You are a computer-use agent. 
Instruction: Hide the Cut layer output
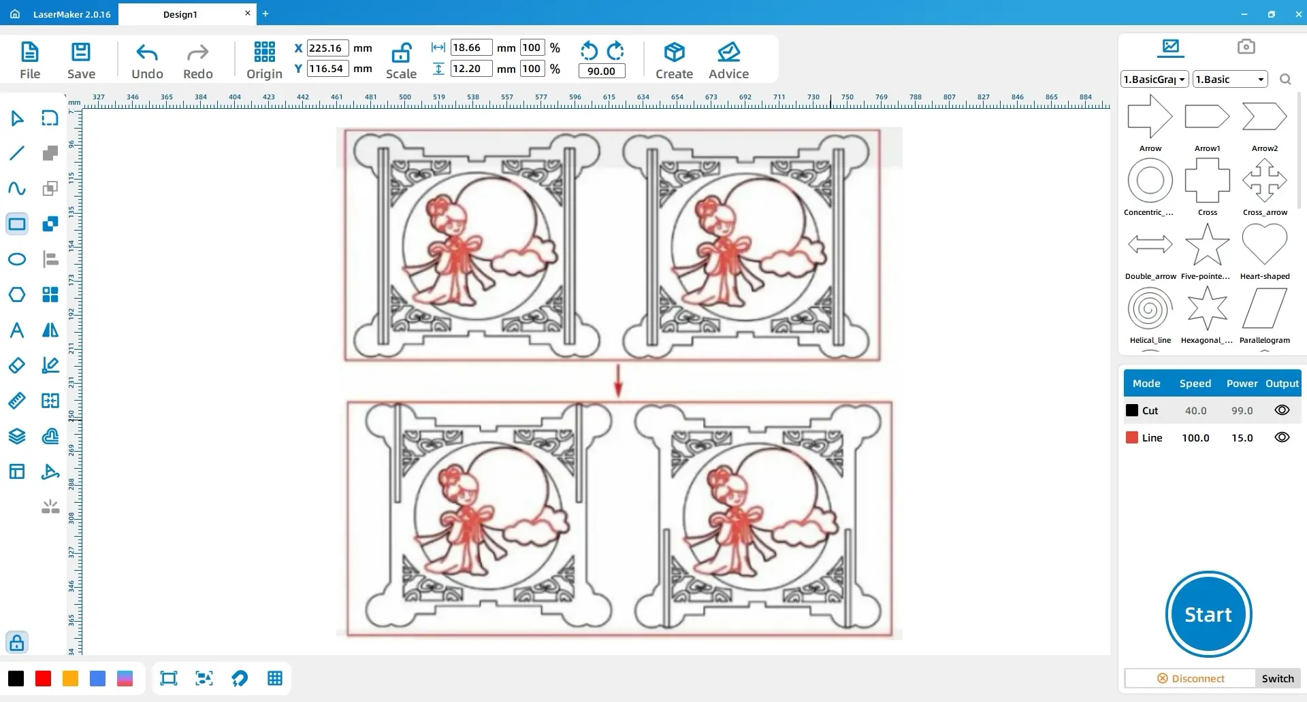point(1282,410)
